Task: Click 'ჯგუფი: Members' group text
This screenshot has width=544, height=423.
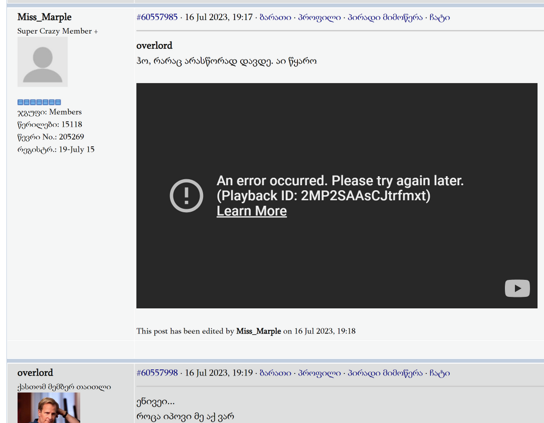Action: pyautogui.click(x=49, y=112)
